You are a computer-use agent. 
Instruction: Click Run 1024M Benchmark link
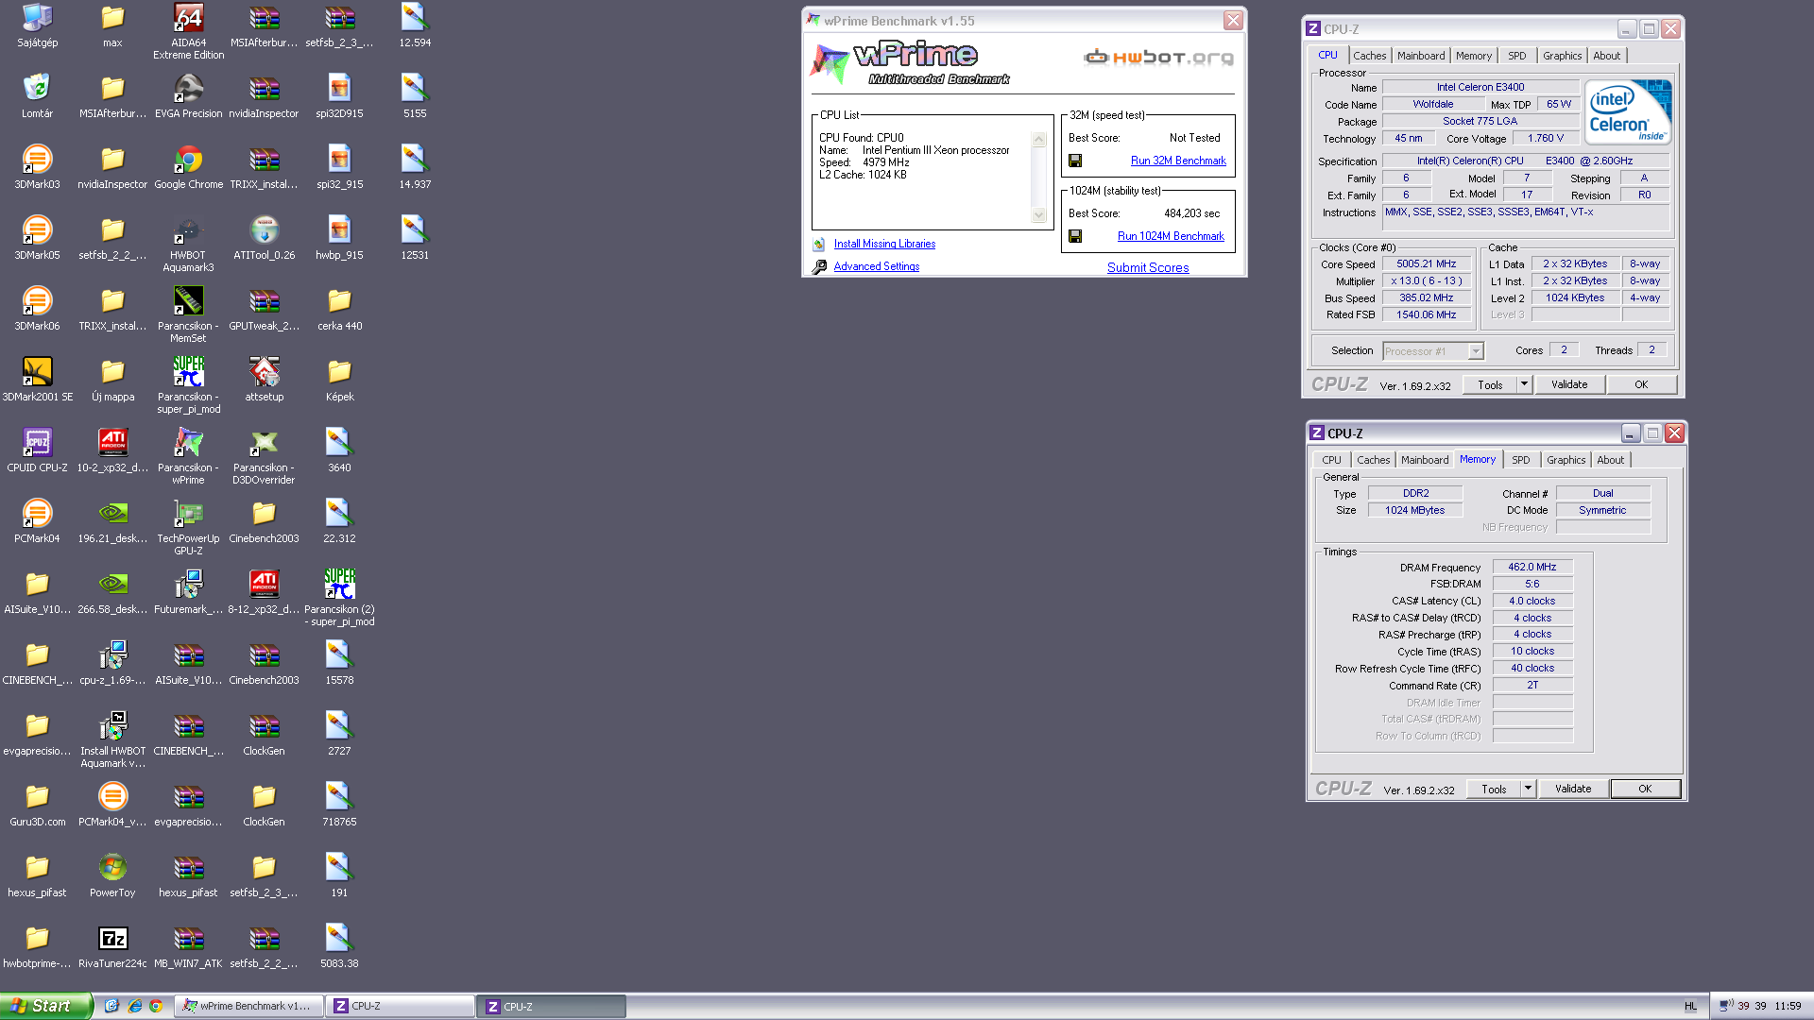pyautogui.click(x=1171, y=236)
